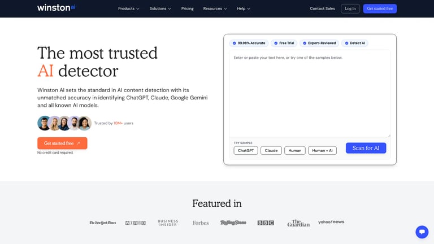Load the Claude sample text
This screenshot has height=244, width=434.
point(271,150)
